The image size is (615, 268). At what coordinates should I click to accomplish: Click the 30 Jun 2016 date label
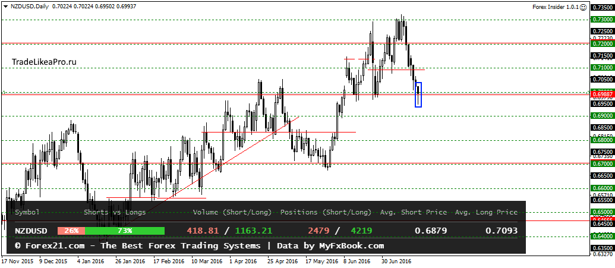[x=396, y=261]
